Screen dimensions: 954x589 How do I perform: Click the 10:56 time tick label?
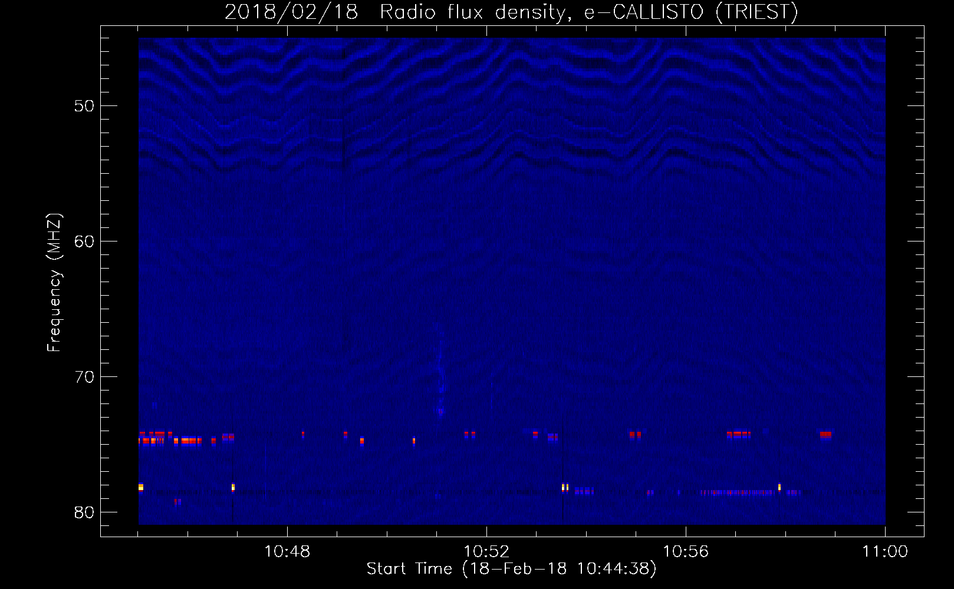[686, 552]
